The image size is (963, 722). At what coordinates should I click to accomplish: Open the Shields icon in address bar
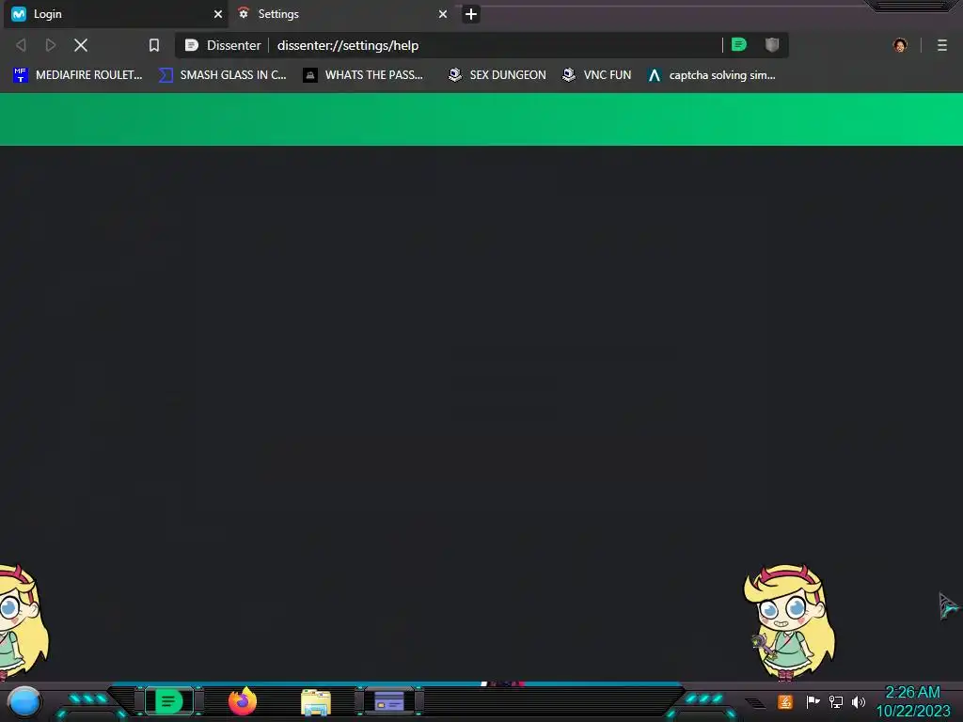(772, 45)
